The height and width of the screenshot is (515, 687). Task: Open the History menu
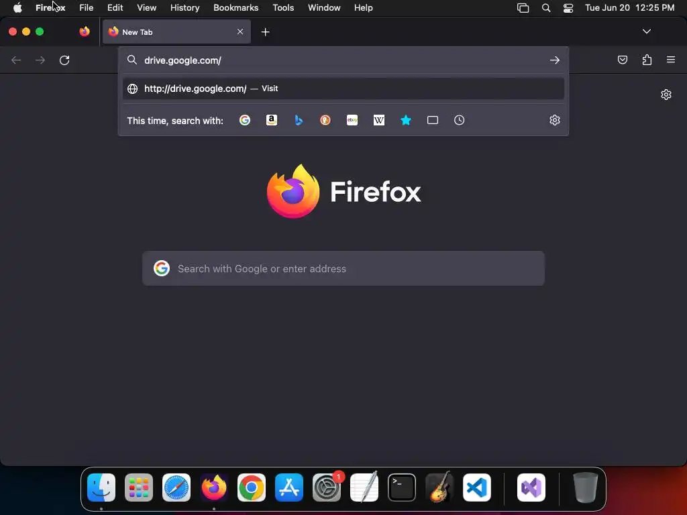click(x=185, y=7)
